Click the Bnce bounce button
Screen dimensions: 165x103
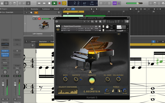19,97
